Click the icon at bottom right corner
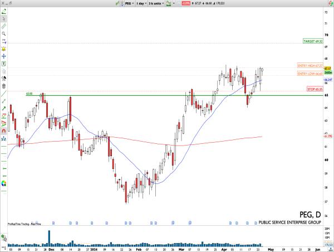The image size is (334, 252). point(331,249)
